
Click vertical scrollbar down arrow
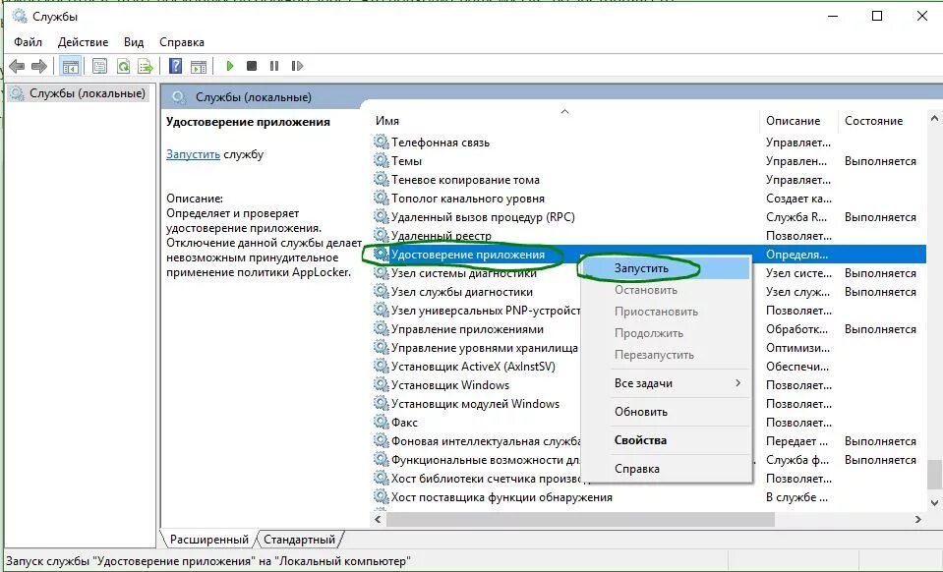[934, 503]
